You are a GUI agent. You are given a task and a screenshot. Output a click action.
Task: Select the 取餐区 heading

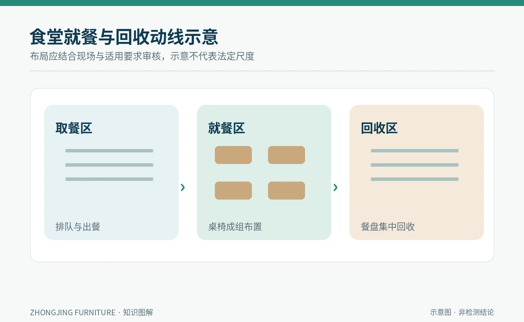74,128
